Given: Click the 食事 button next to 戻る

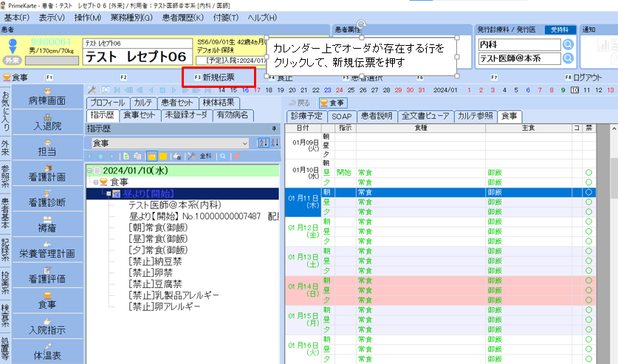Looking at the screenshot, I should pyautogui.click(x=333, y=103).
